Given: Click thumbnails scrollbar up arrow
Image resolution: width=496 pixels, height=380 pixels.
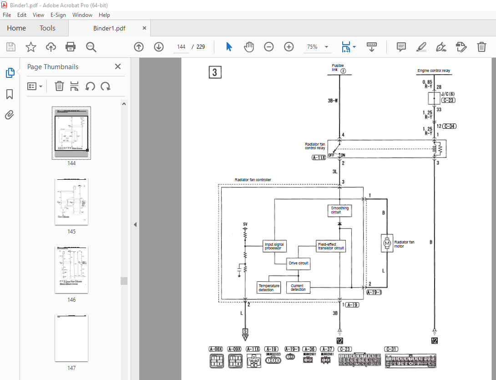Looking at the screenshot, I should [124, 104].
